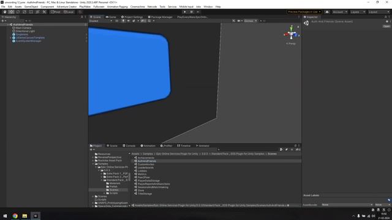Select the Rotate tool
The width and height of the screenshot is (392, 220).
coord(18,12)
